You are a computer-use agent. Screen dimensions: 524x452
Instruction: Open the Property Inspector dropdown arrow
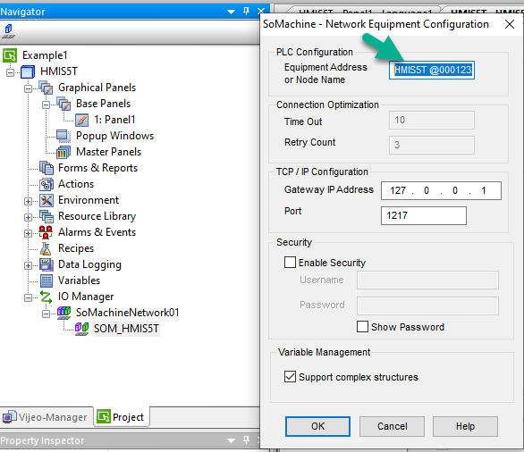click(x=231, y=440)
